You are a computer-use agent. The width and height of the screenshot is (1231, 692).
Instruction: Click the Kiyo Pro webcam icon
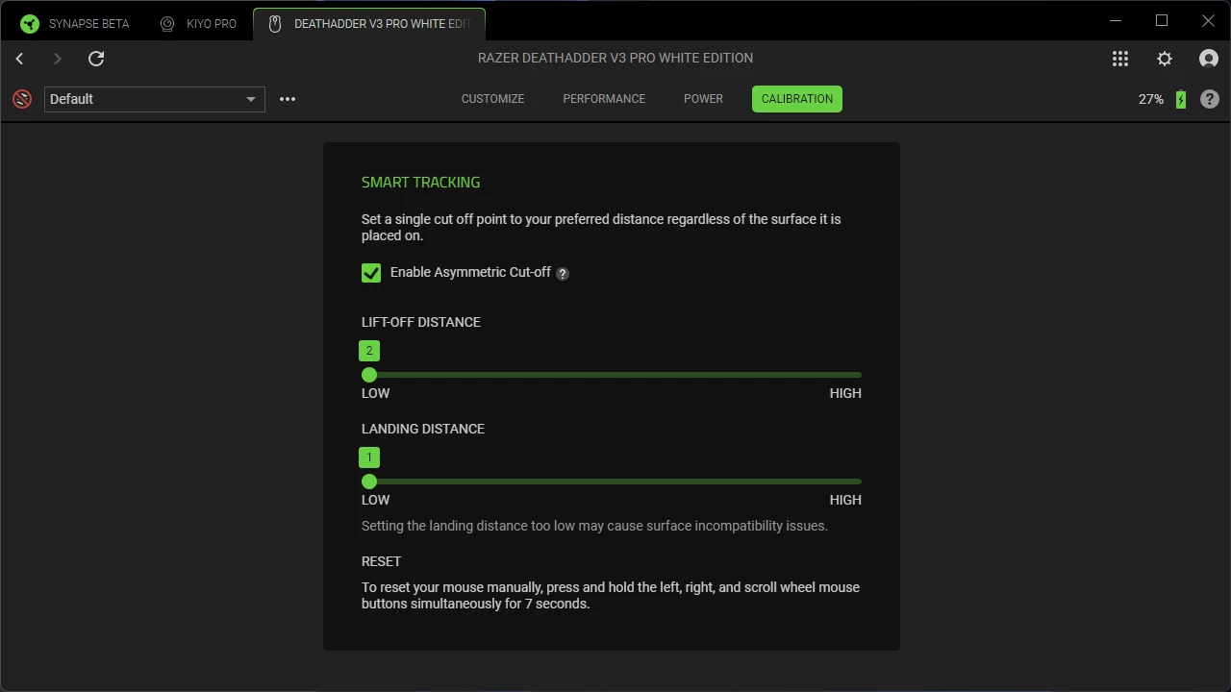(167, 24)
